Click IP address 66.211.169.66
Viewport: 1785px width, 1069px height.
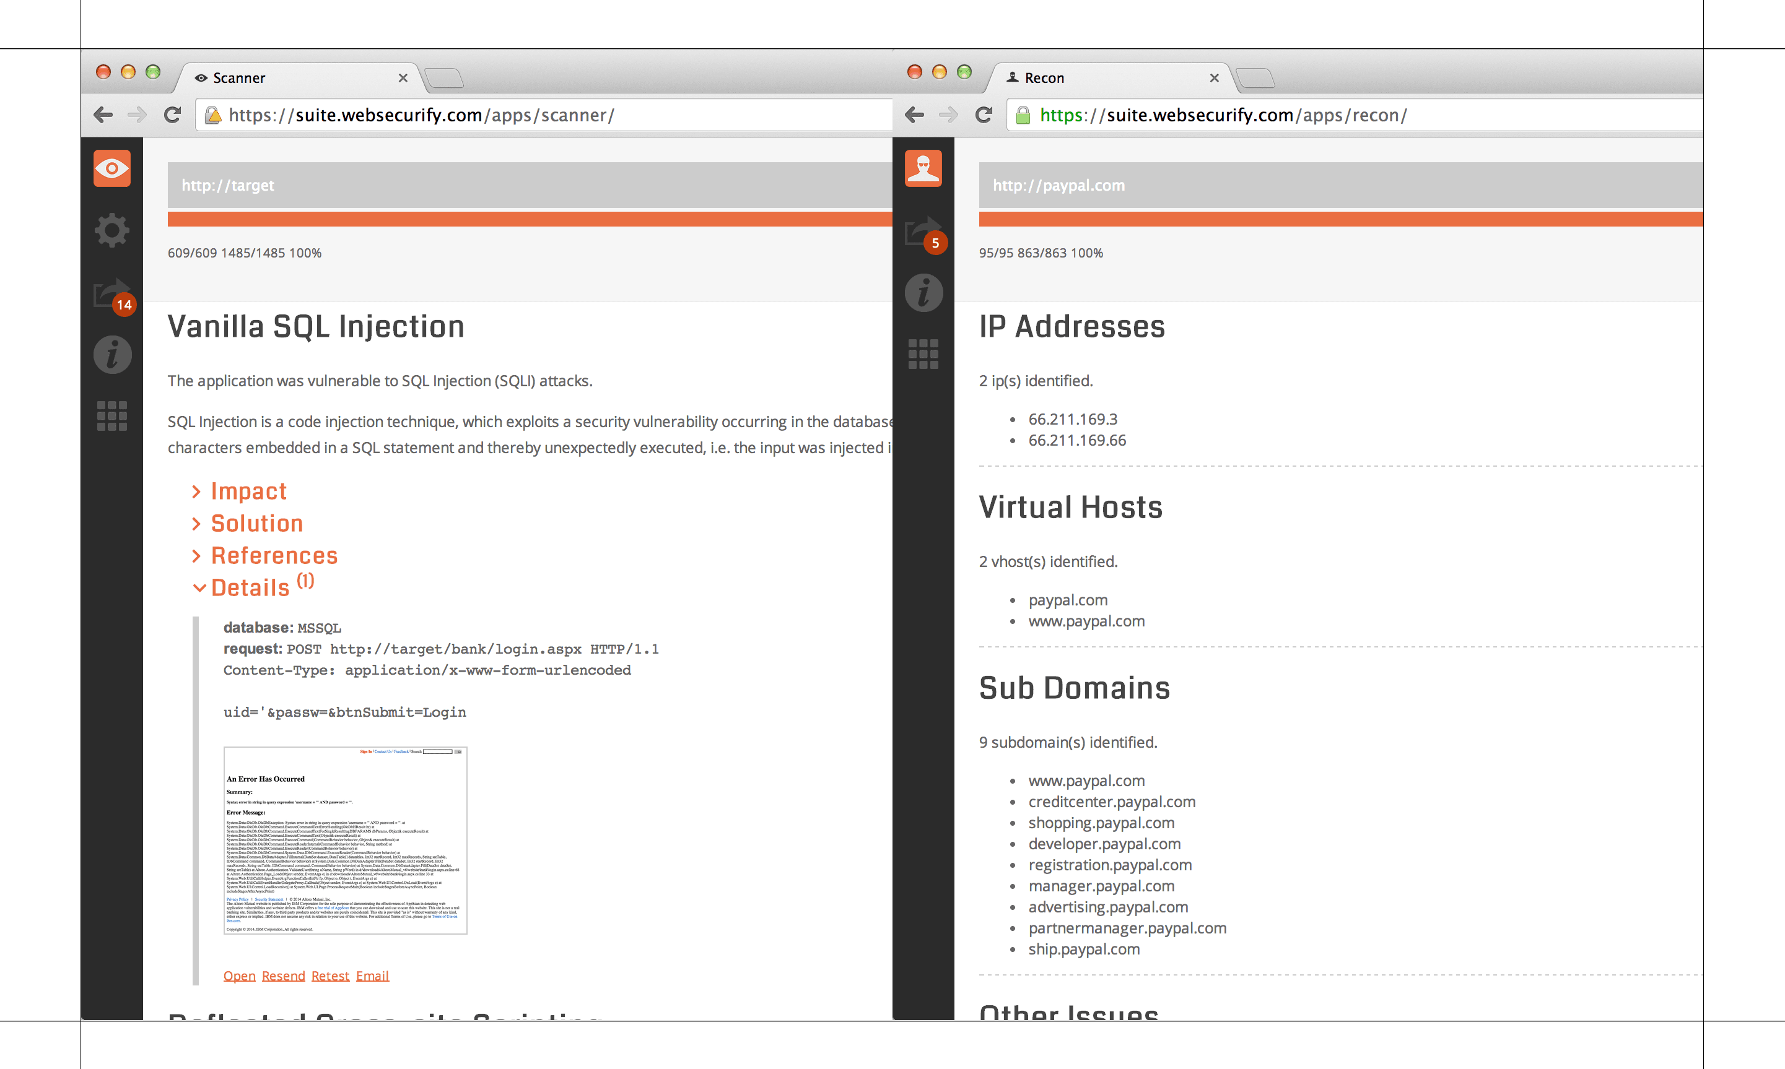click(x=1076, y=440)
